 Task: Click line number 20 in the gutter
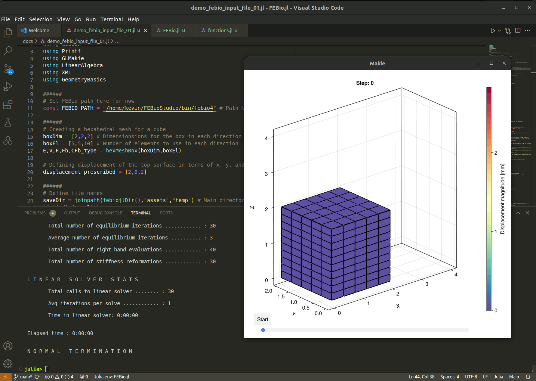coord(30,172)
